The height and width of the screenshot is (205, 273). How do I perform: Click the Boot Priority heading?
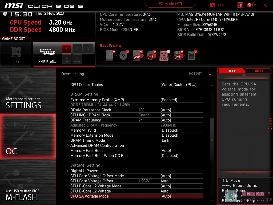tap(111, 45)
